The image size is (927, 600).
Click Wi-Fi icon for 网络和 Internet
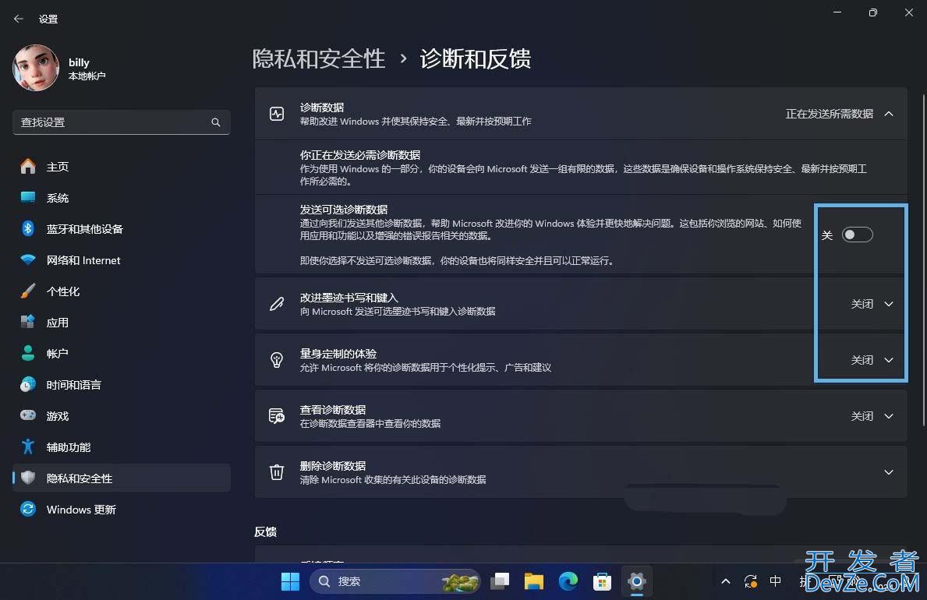28,260
